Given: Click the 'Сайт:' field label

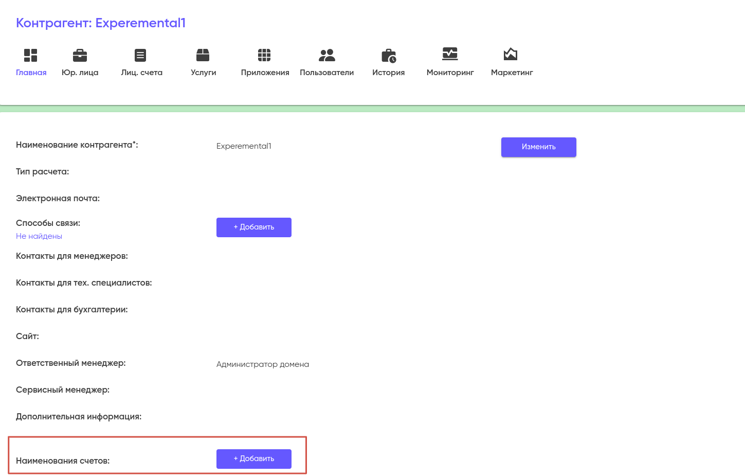Looking at the screenshot, I should click(27, 337).
